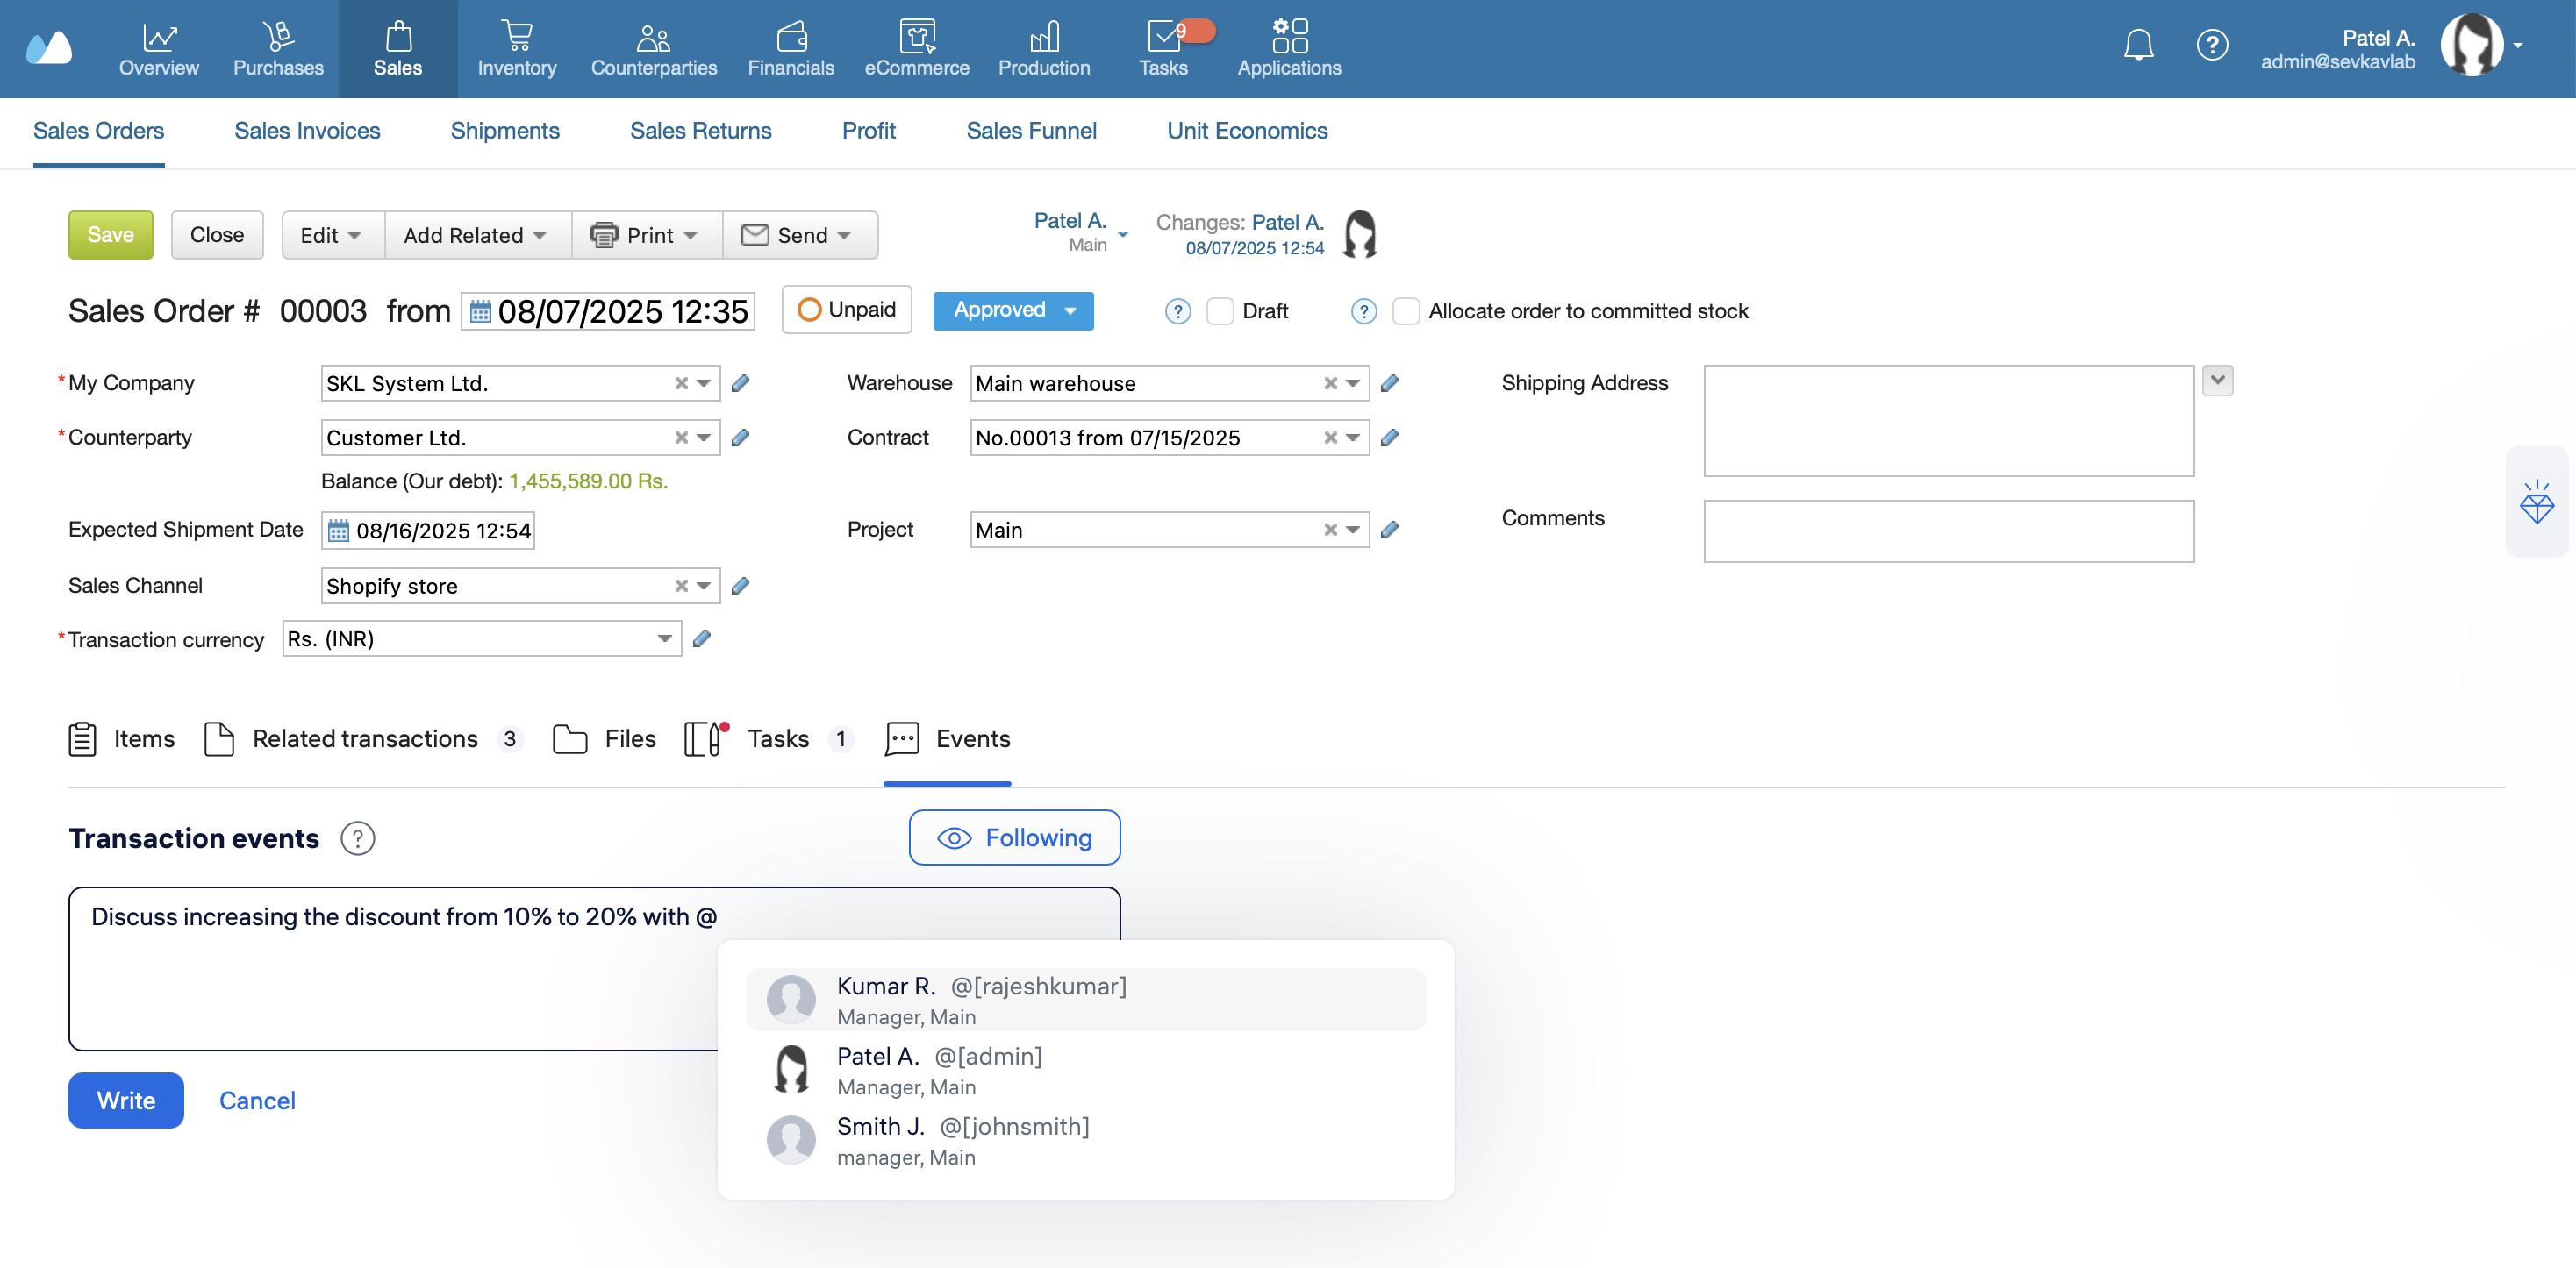Edit Contract with pencil icon
The width and height of the screenshot is (2576, 1268).
point(1389,438)
